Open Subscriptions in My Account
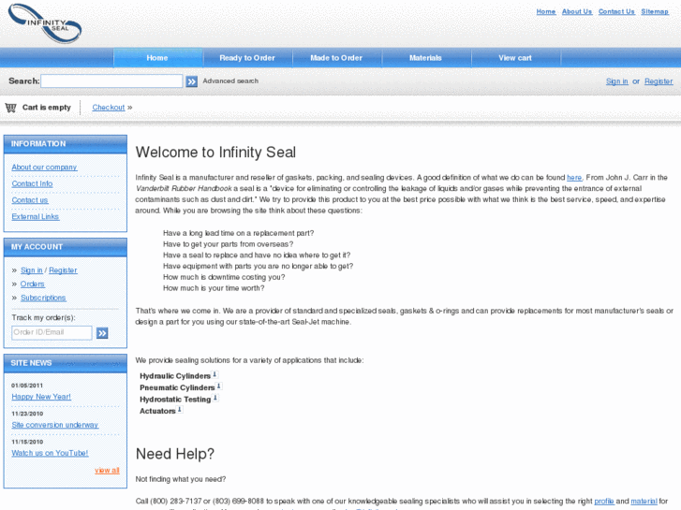 click(43, 298)
